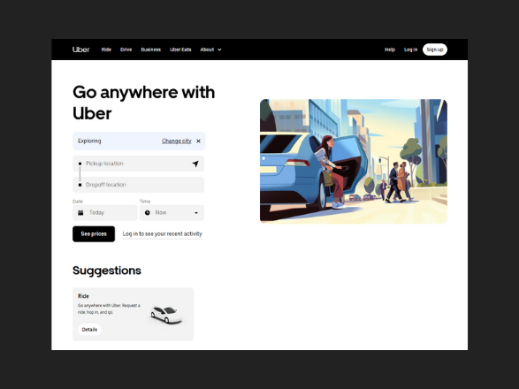This screenshot has height=389, width=519.
Task: Click the calendar icon in Date field
Action: [x=80, y=212]
